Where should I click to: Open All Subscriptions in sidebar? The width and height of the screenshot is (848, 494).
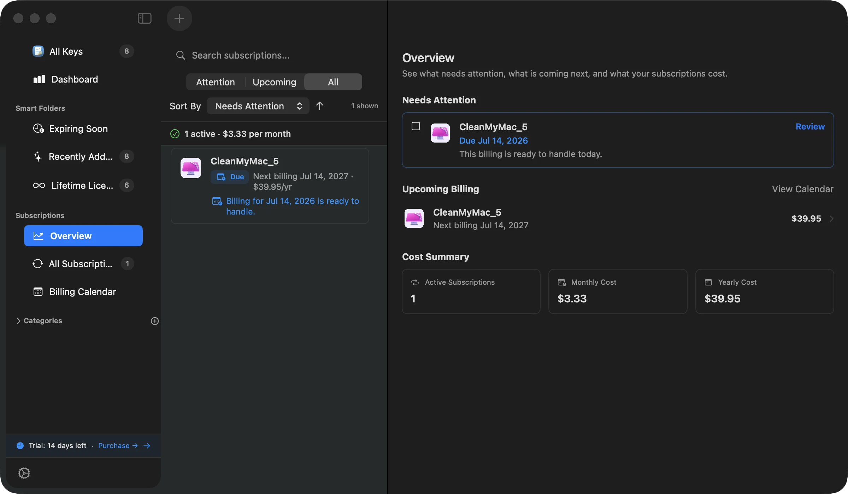(83, 264)
